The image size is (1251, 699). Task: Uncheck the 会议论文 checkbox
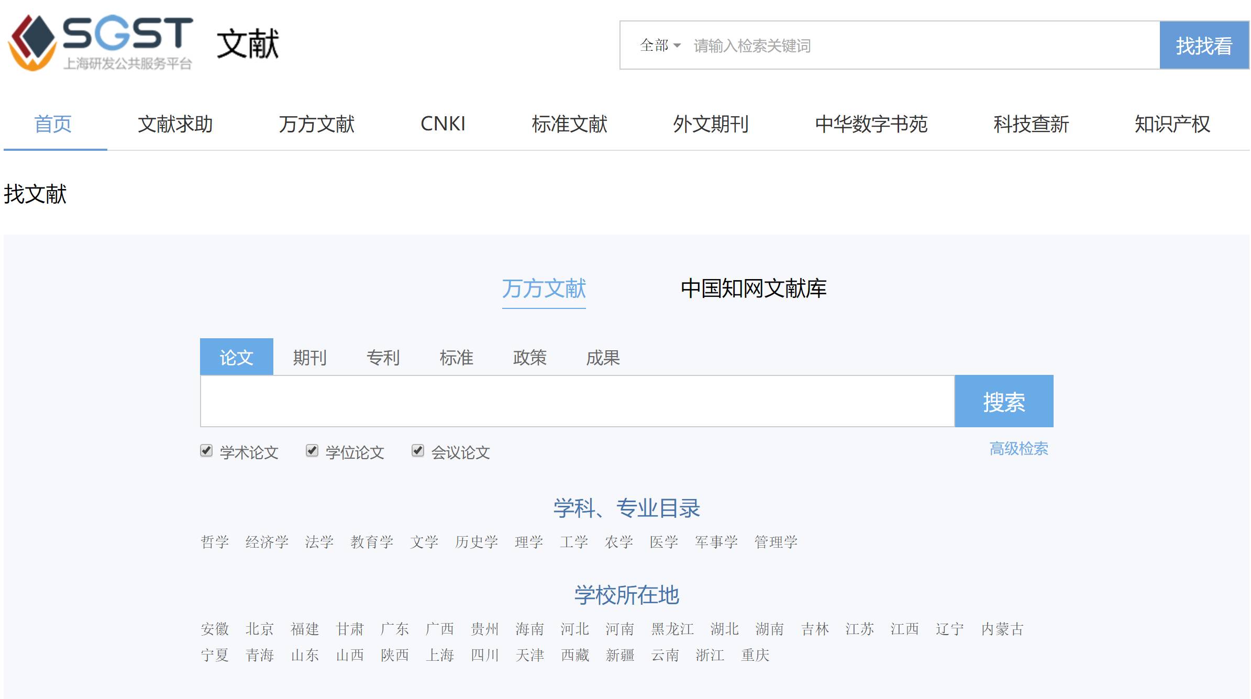click(x=418, y=450)
